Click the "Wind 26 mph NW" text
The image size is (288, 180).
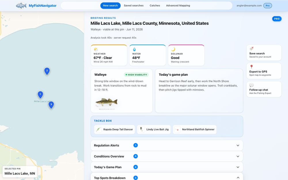[103, 62]
